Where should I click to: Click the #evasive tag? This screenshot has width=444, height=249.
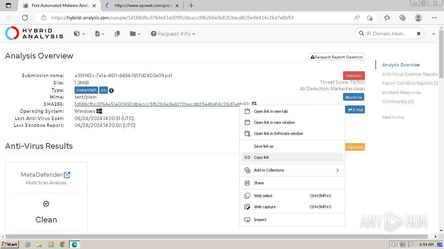coord(353,97)
